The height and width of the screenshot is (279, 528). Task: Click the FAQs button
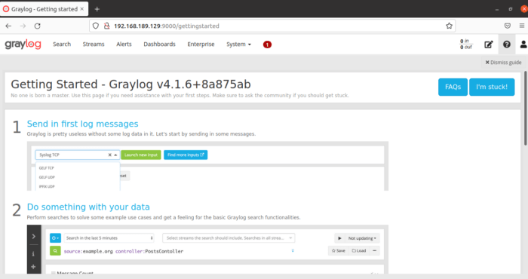click(453, 87)
